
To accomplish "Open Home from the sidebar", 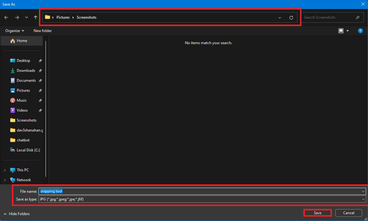I will [22, 40].
